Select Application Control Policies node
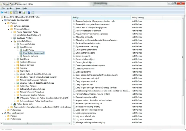This screenshot has width=186, height=131. pyautogui.click(x=32, y=95)
